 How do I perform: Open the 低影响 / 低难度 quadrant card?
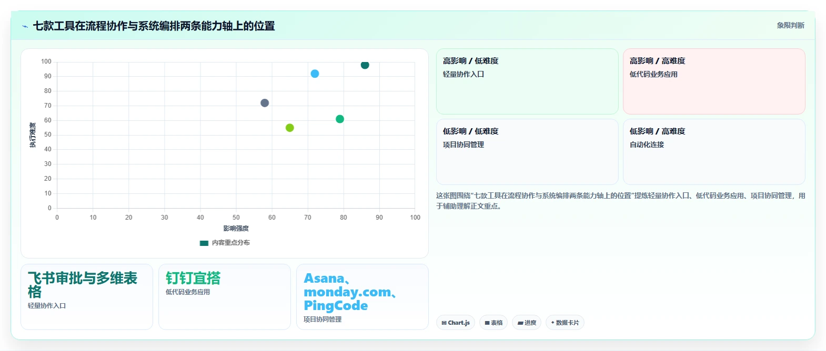pyautogui.click(x=527, y=152)
